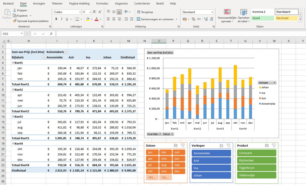Toggle Annemieke in the Verkoper slicer
This screenshot has height=185, width=306.
click(x=211, y=153)
